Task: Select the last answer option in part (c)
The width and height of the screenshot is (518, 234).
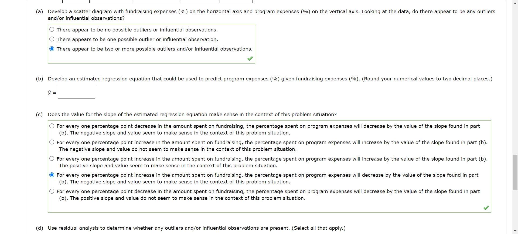Action: point(52,191)
